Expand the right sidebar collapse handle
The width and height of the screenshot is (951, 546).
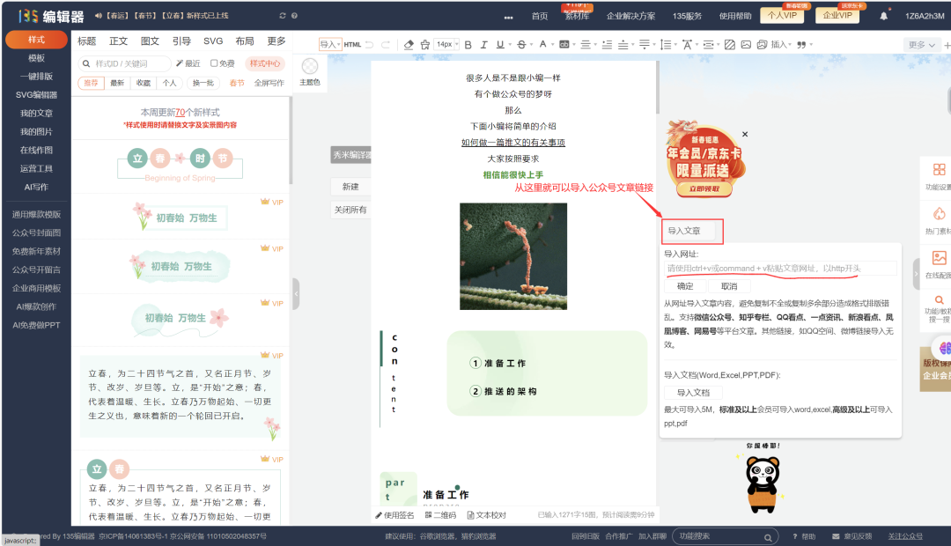coord(917,274)
